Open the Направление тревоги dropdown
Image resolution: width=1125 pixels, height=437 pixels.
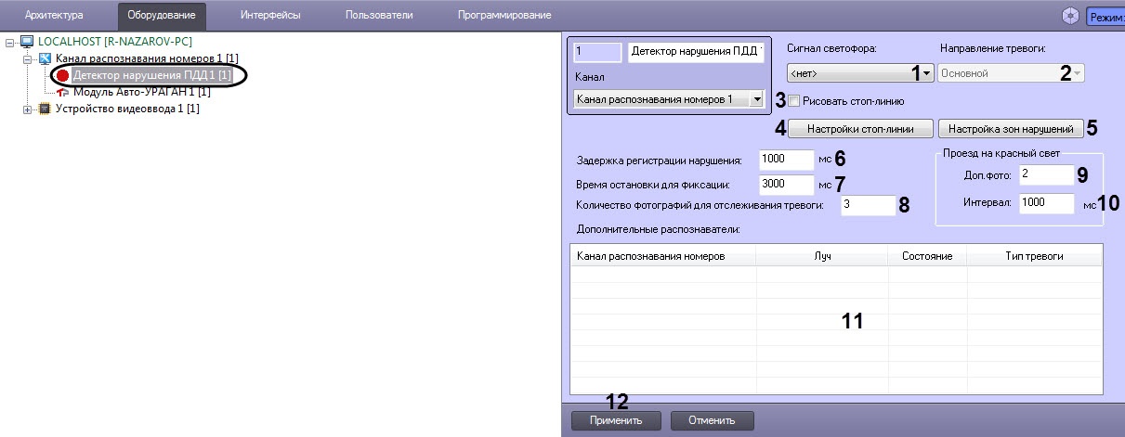point(1011,72)
